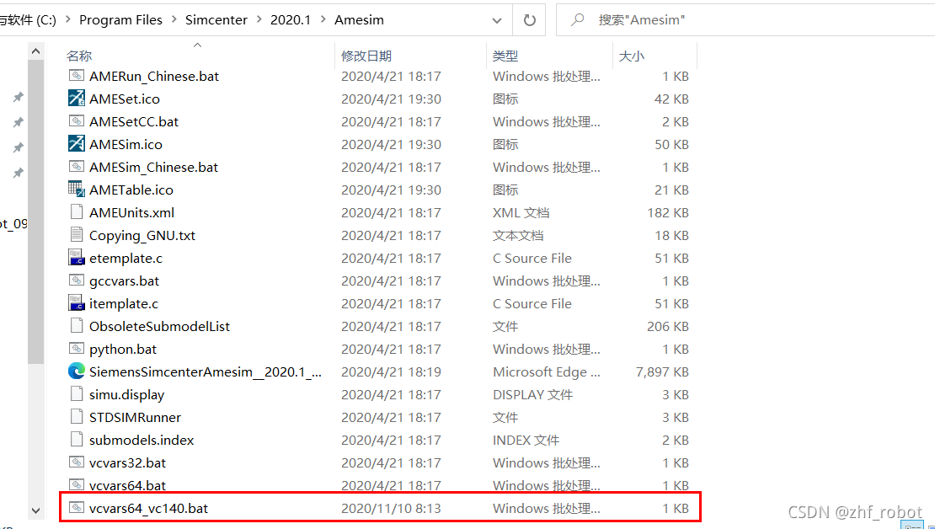Click the AMESetCC.bat file icon
The height and width of the screenshot is (529, 935).
click(77, 121)
